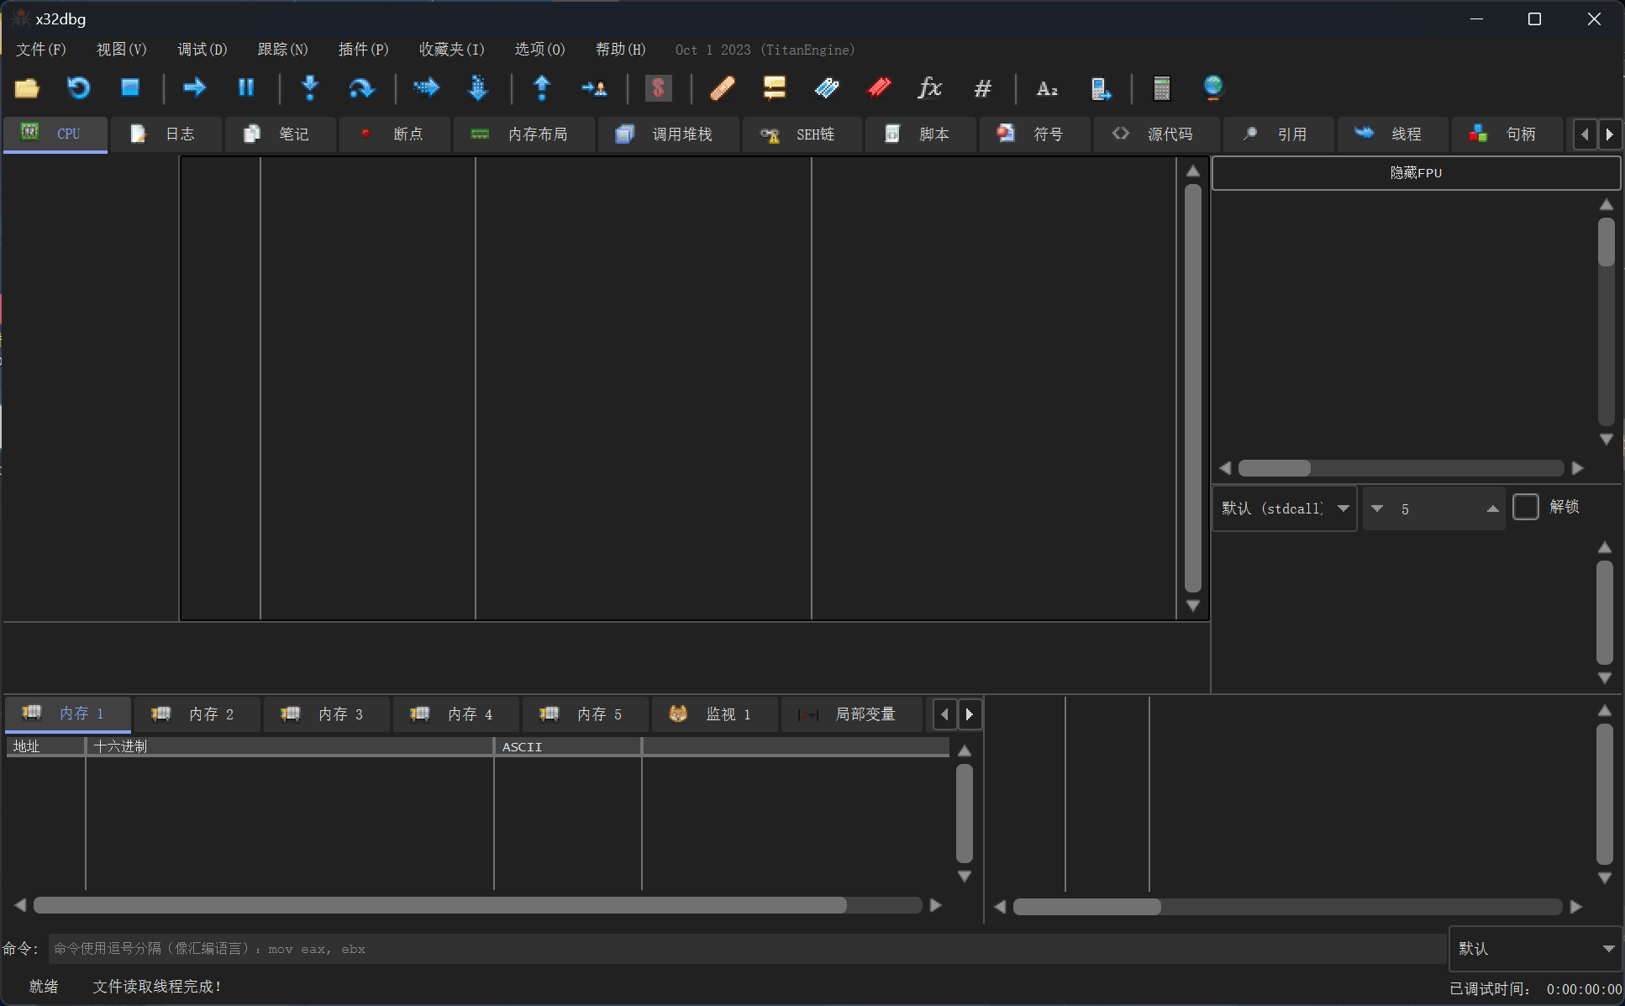Open variables with the hash icon
1625x1006 pixels.
click(x=982, y=87)
